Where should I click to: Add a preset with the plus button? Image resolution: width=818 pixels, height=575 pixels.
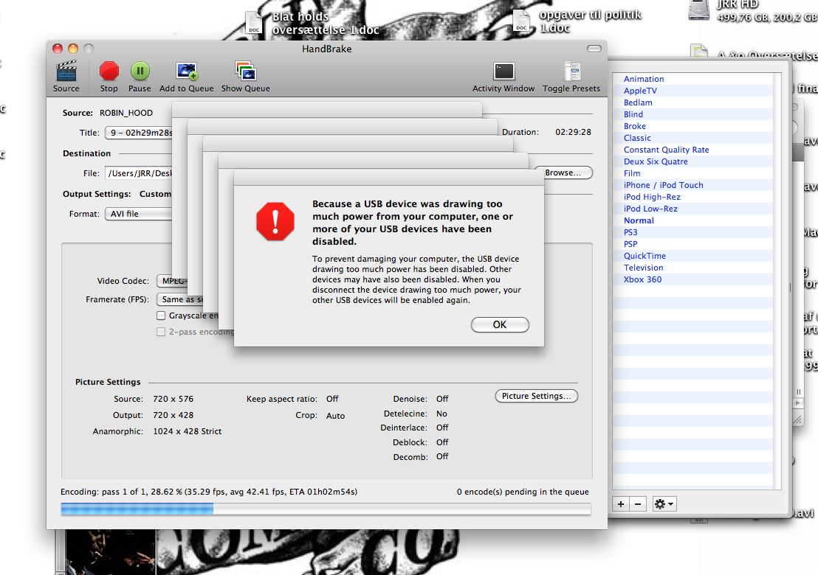pyautogui.click(x=621, y=503)
